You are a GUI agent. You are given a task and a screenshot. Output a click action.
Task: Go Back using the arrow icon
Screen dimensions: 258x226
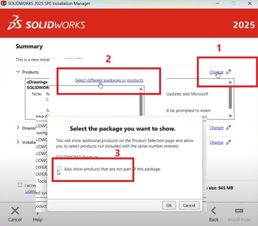coord(213,211)
